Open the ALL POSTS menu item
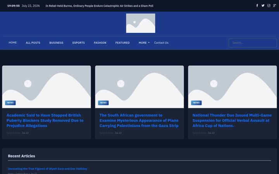This screenshot has height=174, width=279. pyautogui.click(x=33, y=43)
